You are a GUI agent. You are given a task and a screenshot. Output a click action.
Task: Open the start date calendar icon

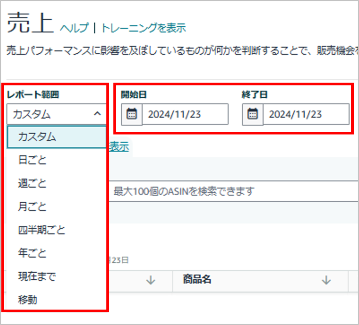pos(132,114)
